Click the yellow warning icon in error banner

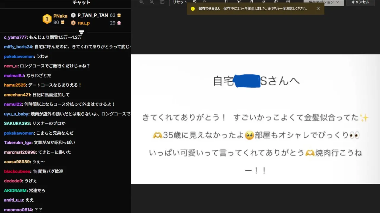[193, 9]
